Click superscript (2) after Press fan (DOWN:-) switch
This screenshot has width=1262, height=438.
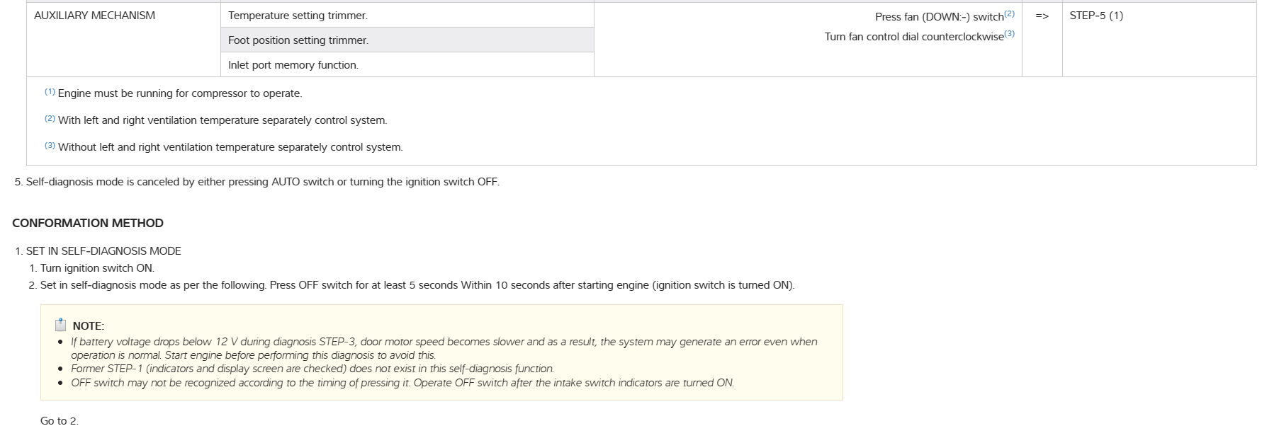coord(1009,14)
